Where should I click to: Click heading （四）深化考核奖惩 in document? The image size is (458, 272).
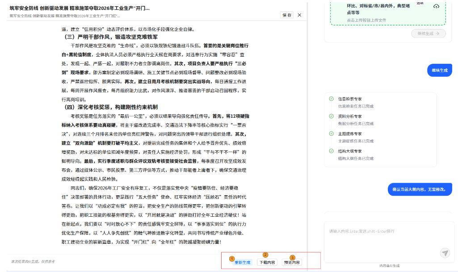click(111, 107)
